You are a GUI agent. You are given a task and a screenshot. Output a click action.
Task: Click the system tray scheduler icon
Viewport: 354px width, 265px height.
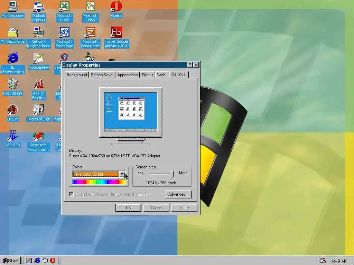click(x=323, y=261)
